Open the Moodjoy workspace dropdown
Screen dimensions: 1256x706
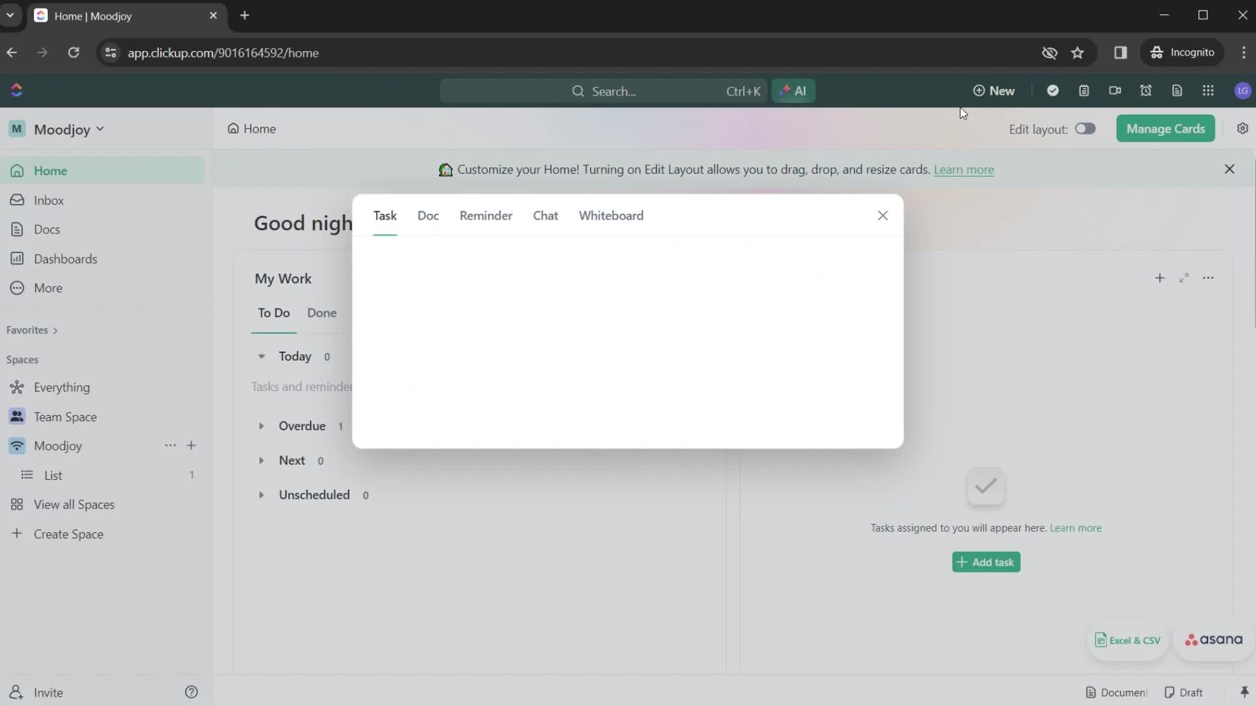click(x=58, y=129)
